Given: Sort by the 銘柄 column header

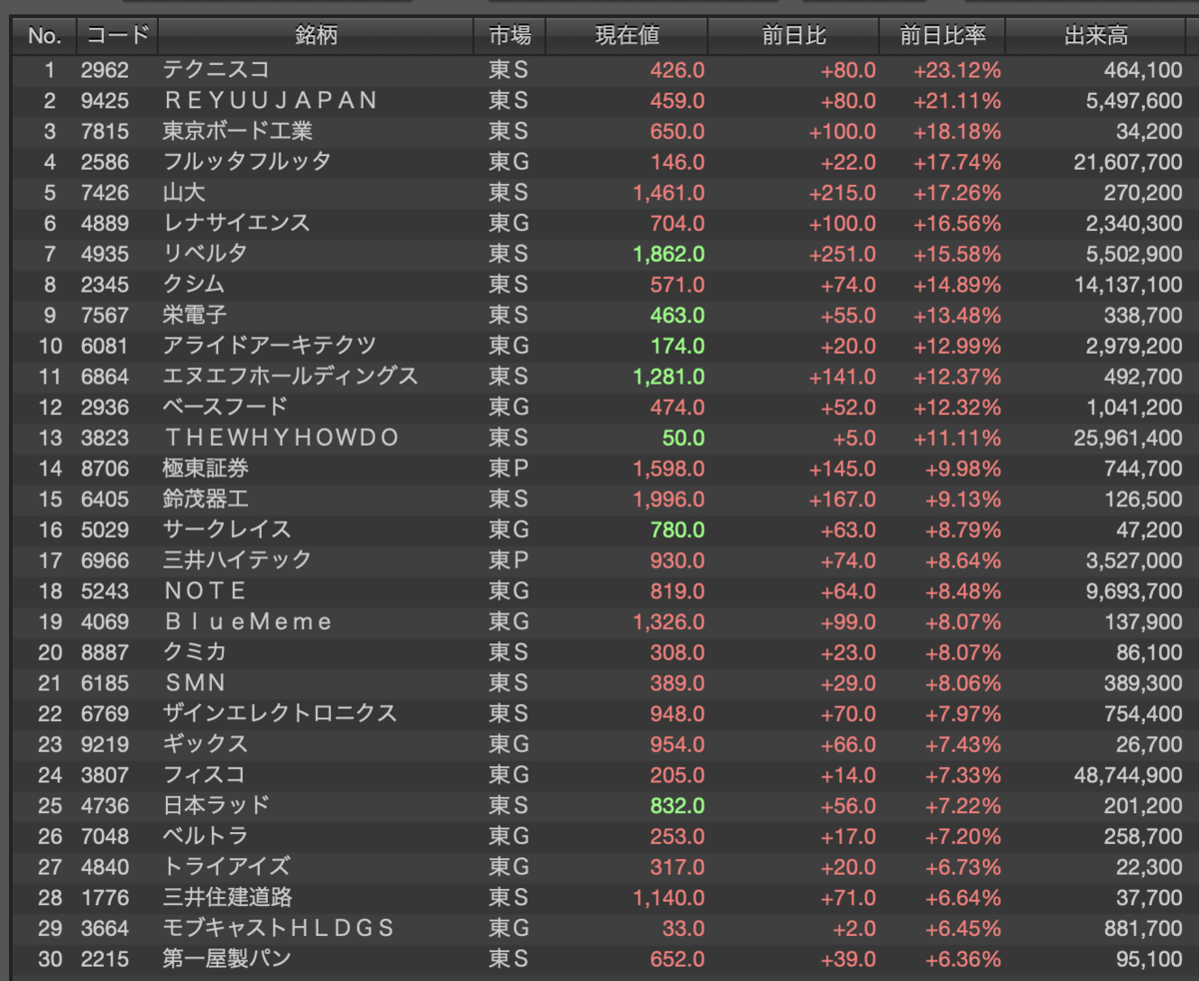Looking at the screenshot, I should [x=316, y=37].
